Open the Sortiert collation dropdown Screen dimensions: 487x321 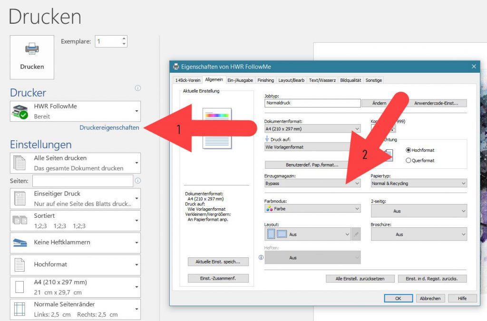(75, 221)
